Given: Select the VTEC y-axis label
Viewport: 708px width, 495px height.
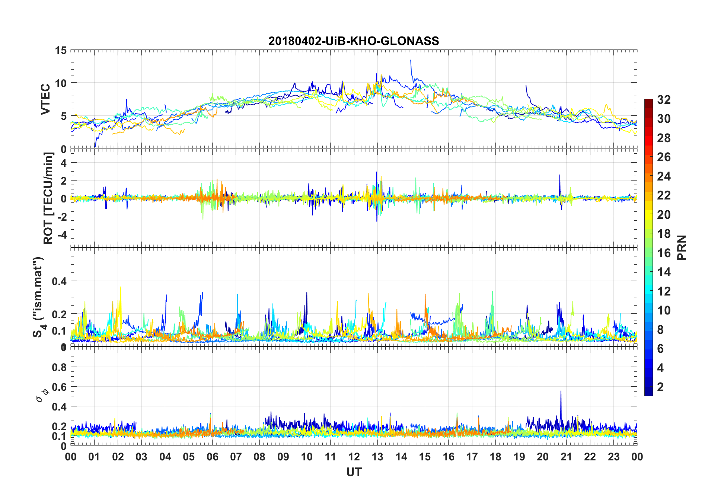Looking at the screenshot, I should pyautogui.click(x=45, y=99).
